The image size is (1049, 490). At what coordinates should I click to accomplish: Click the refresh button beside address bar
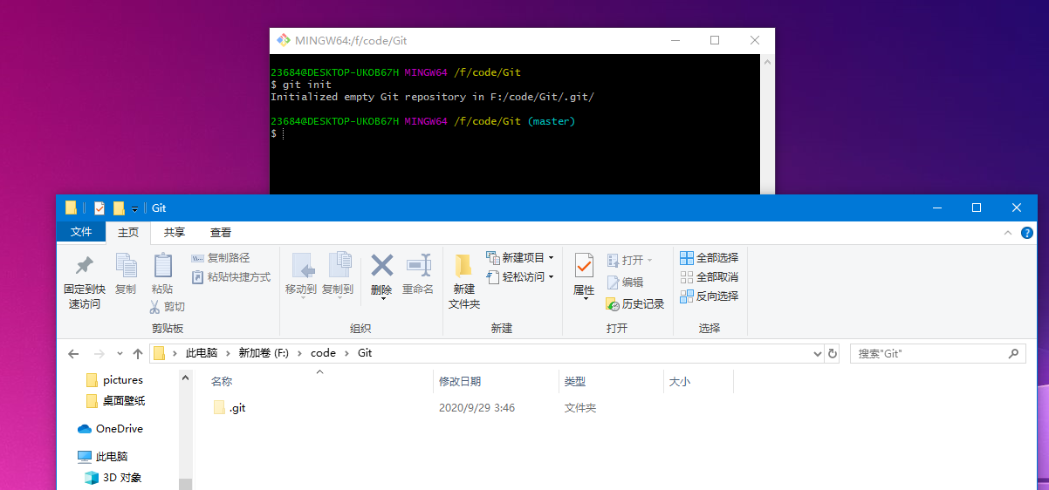pos(833,354)
